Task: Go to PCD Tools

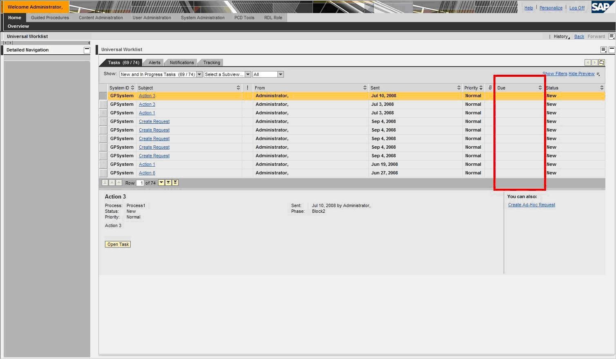Action: (x=244, y=18)
